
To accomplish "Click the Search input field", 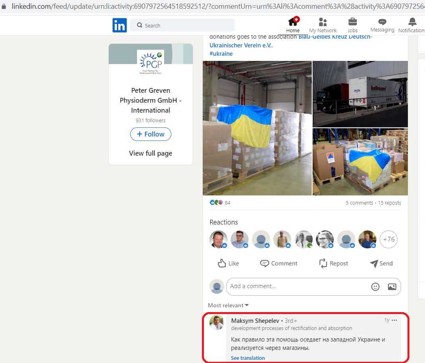I will click(182, 25).
